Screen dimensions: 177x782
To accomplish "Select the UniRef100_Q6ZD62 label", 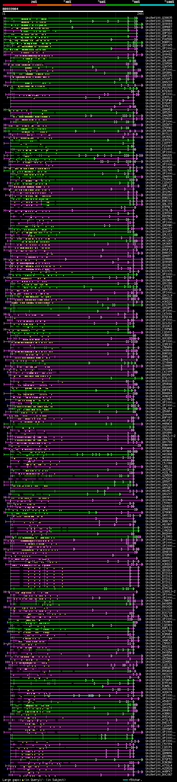I will pyautogui.click(x=159, y=469).
